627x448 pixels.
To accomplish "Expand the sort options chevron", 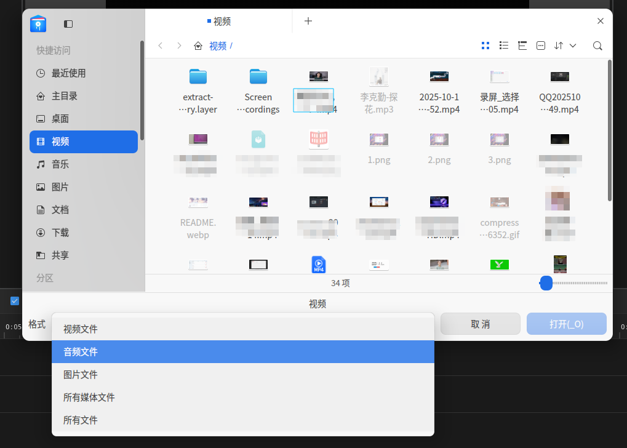I will 573,46.
